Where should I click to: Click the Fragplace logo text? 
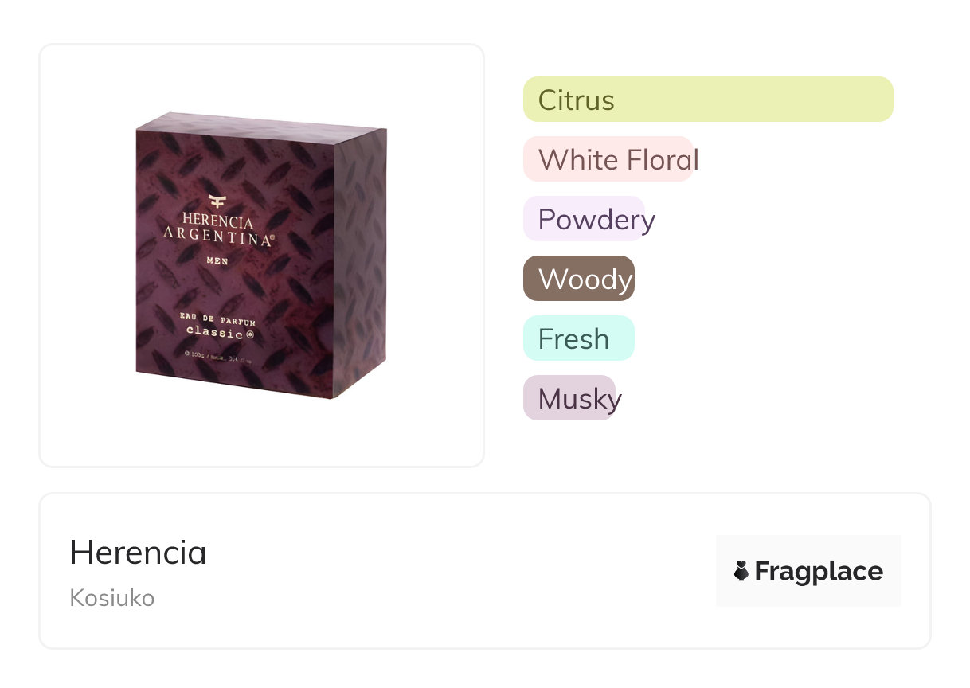point(818,571)
